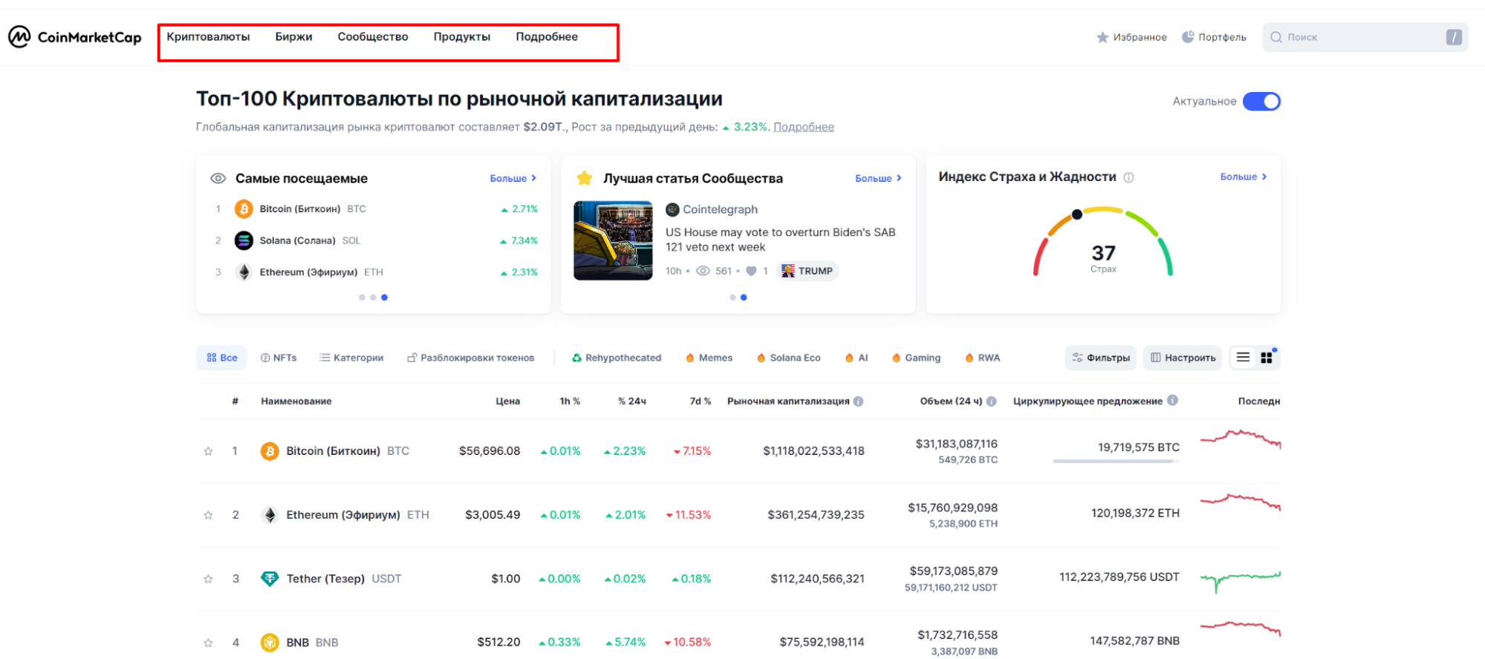Click the Bitcoin coin icon in table row 1
This screenshot has height=659, width=1485.
point(270,451)
